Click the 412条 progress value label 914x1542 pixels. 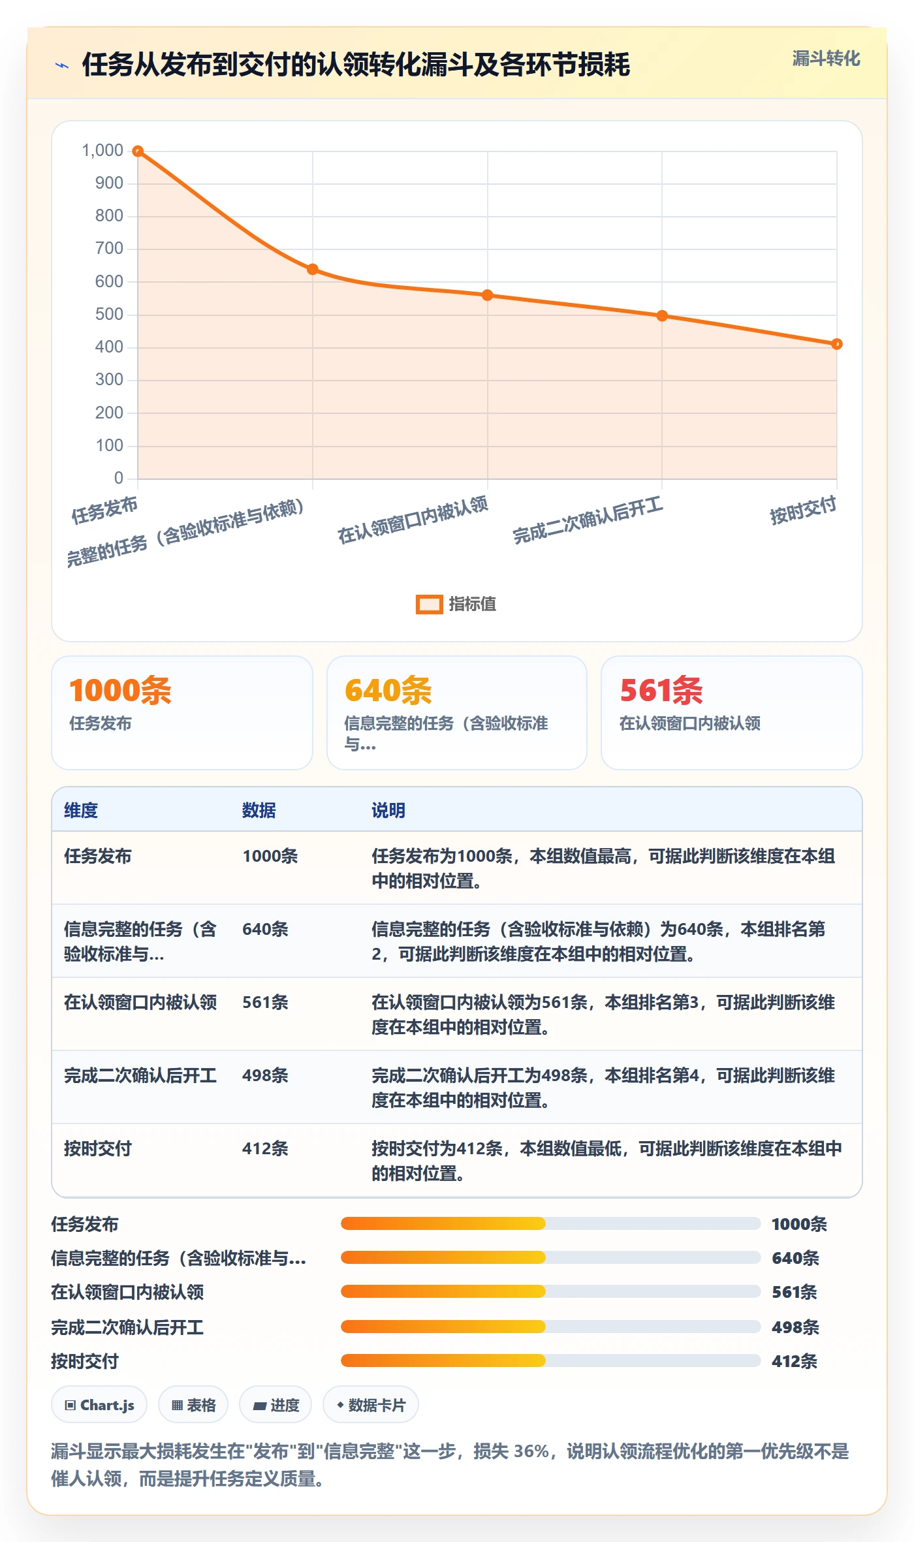tap(795, 1361)
